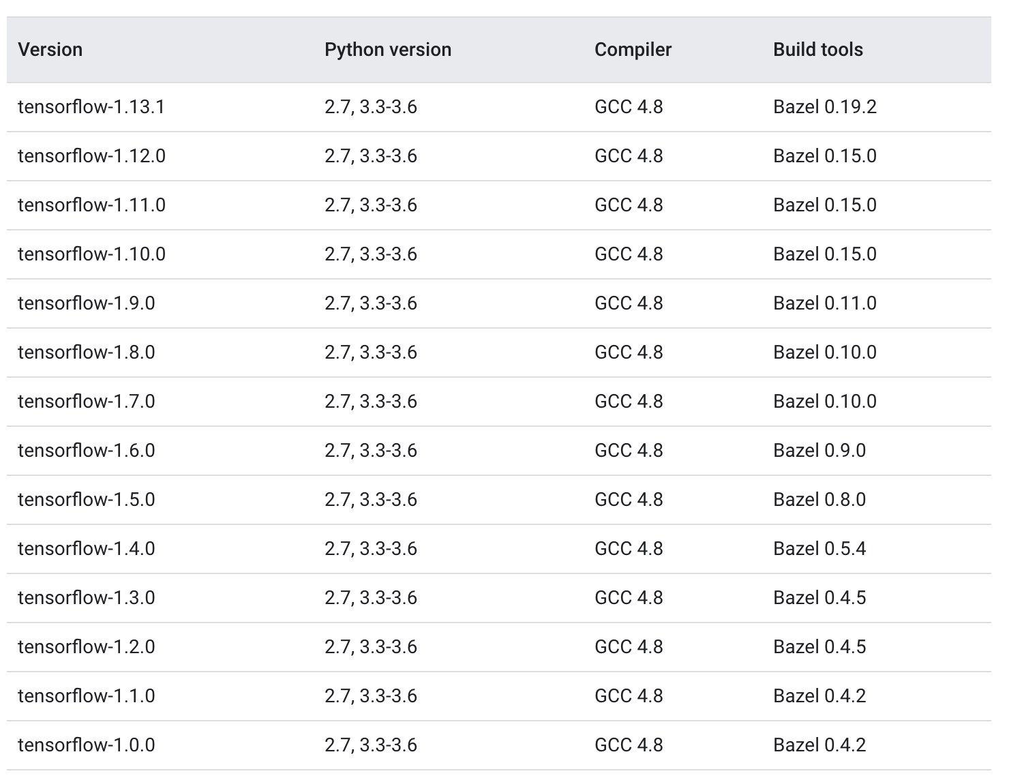The image size is (1009, 780).
Task: Select the tensorflow-1.7.0 version cell
Action: pyautogui.click(x=87, y=402)
